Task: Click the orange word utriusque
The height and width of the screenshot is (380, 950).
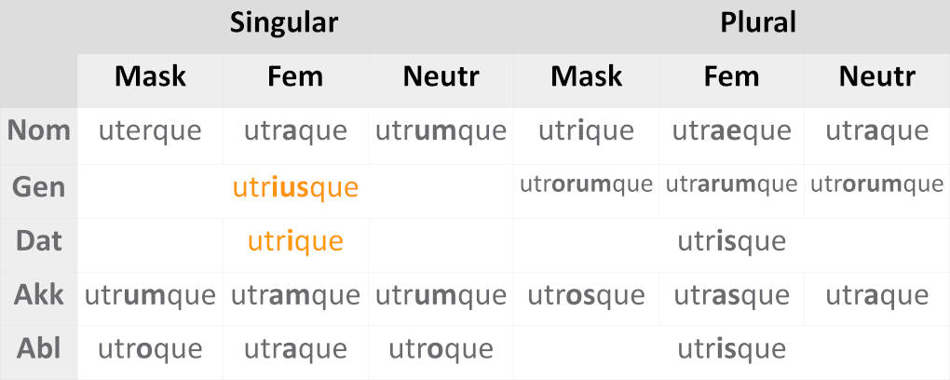Action: tap(295, 187)
